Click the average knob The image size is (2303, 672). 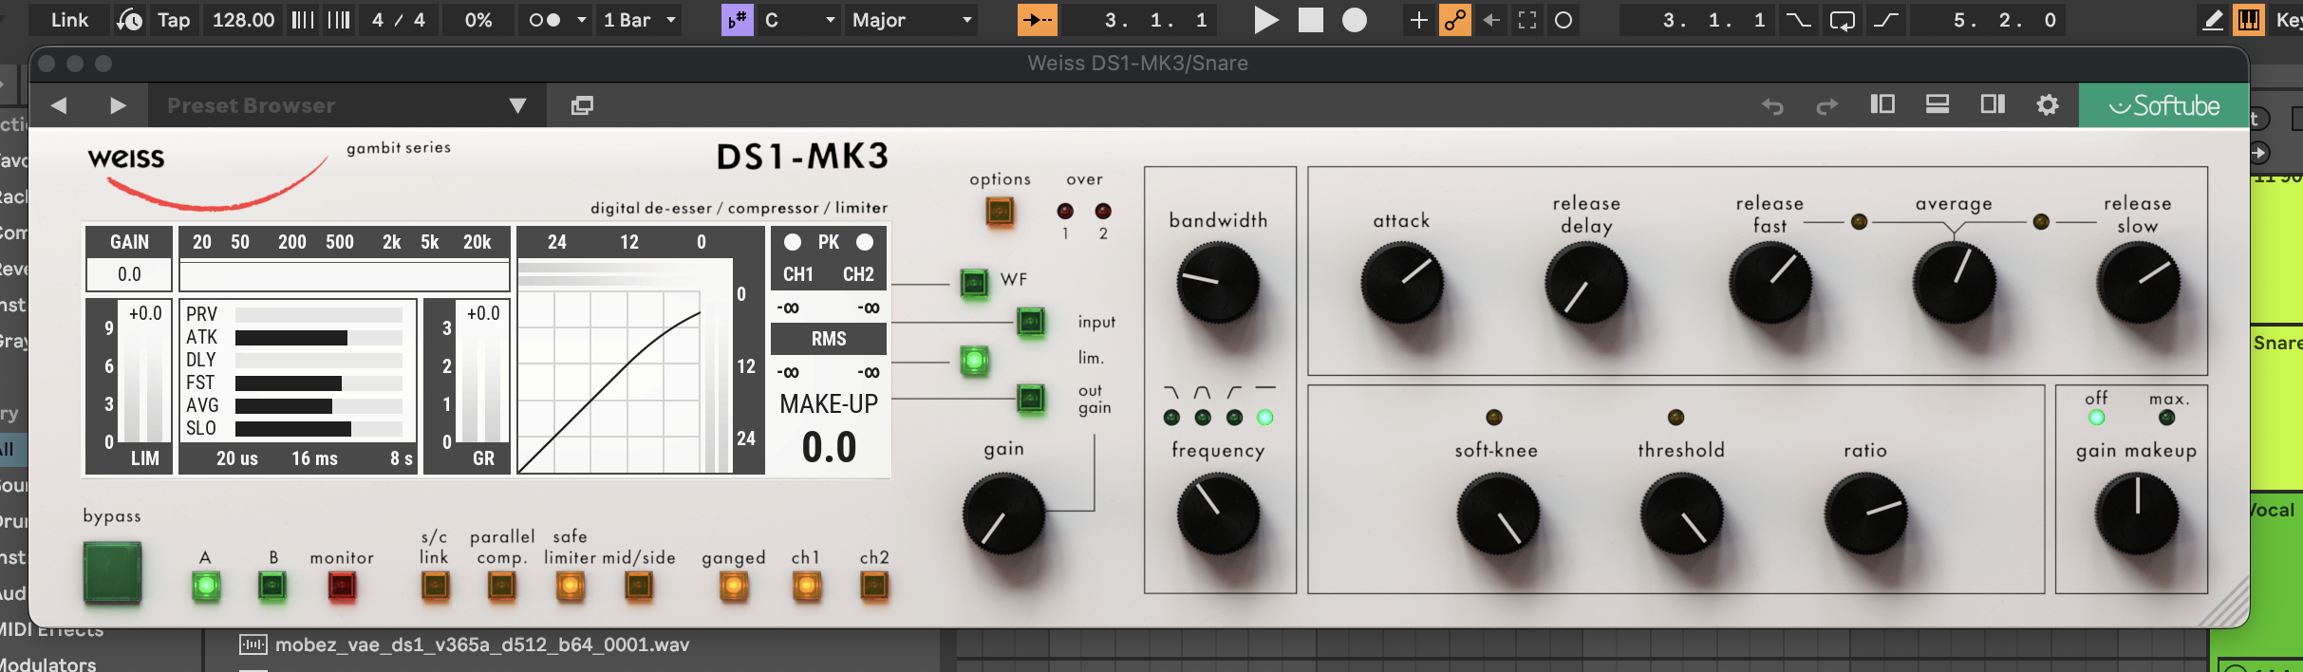(1955, 282)
